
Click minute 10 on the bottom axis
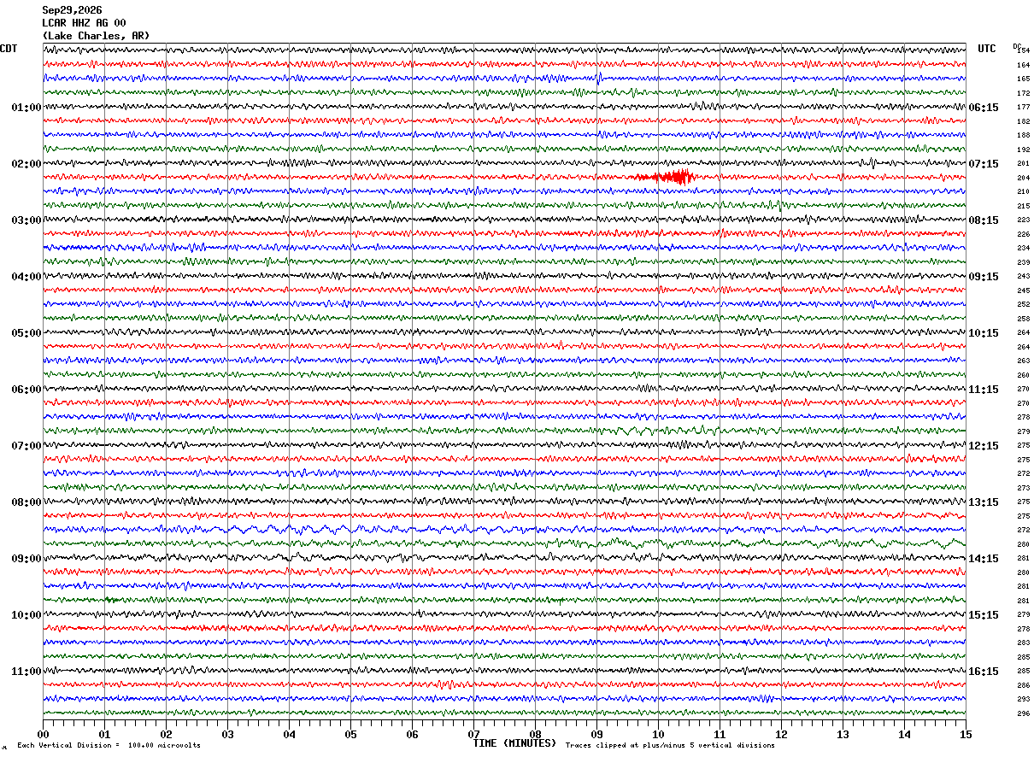[658, 734]
